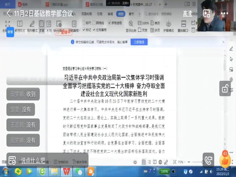
Task: Toggle 护眼模式 eye protection mode
Action: (168, 26)
